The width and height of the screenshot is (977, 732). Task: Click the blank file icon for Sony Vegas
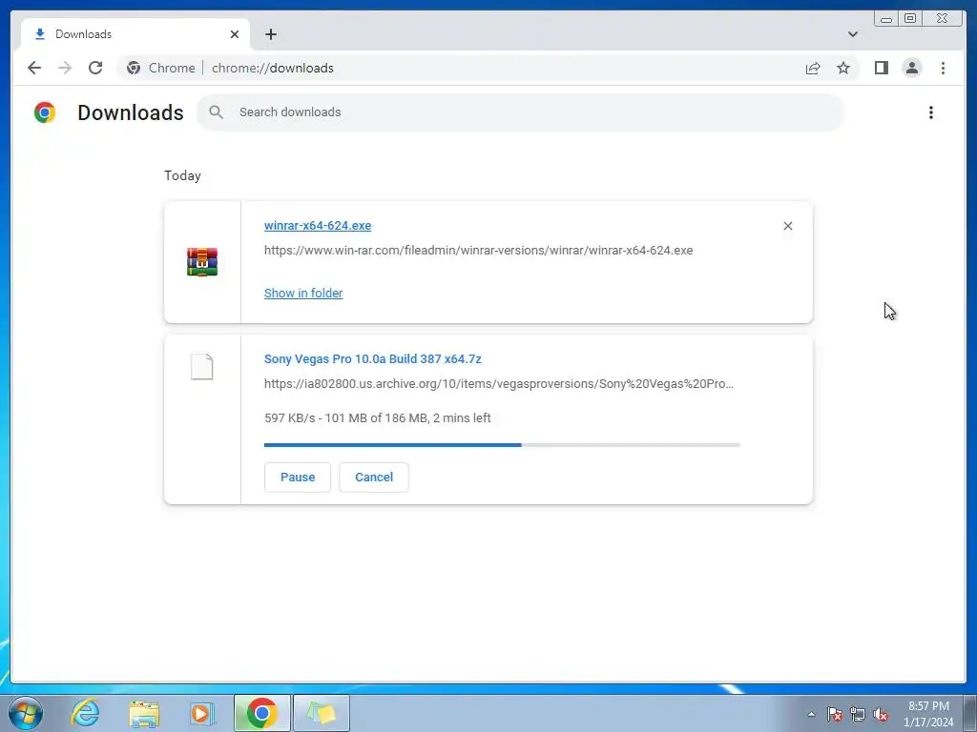pos(202,367)
